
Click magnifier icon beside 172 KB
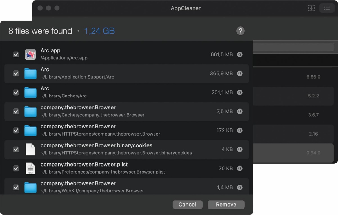click(x=240, y=130)
